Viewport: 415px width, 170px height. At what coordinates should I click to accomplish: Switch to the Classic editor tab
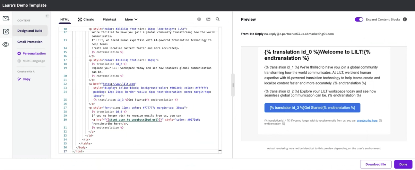click(86, 19)
